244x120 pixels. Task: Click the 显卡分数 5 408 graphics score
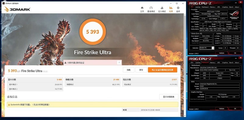tap(35, 79)
